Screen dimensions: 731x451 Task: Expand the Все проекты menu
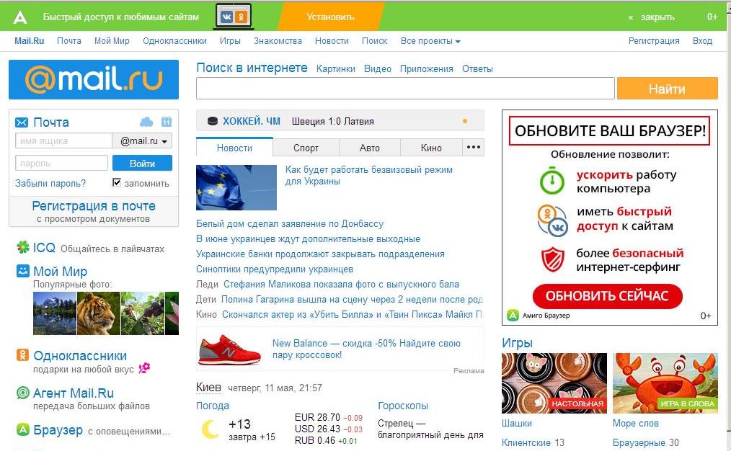[x=430, y=41]
